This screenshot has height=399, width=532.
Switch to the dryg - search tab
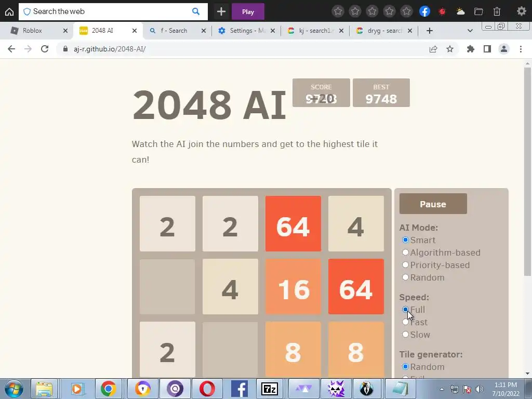click(384, 31)
